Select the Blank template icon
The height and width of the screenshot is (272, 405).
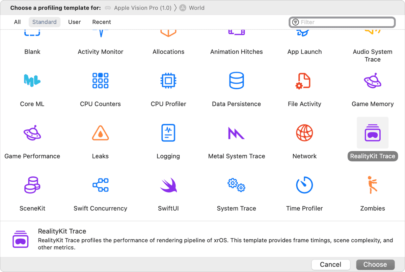pyautogui.click(x=32, y=33)
